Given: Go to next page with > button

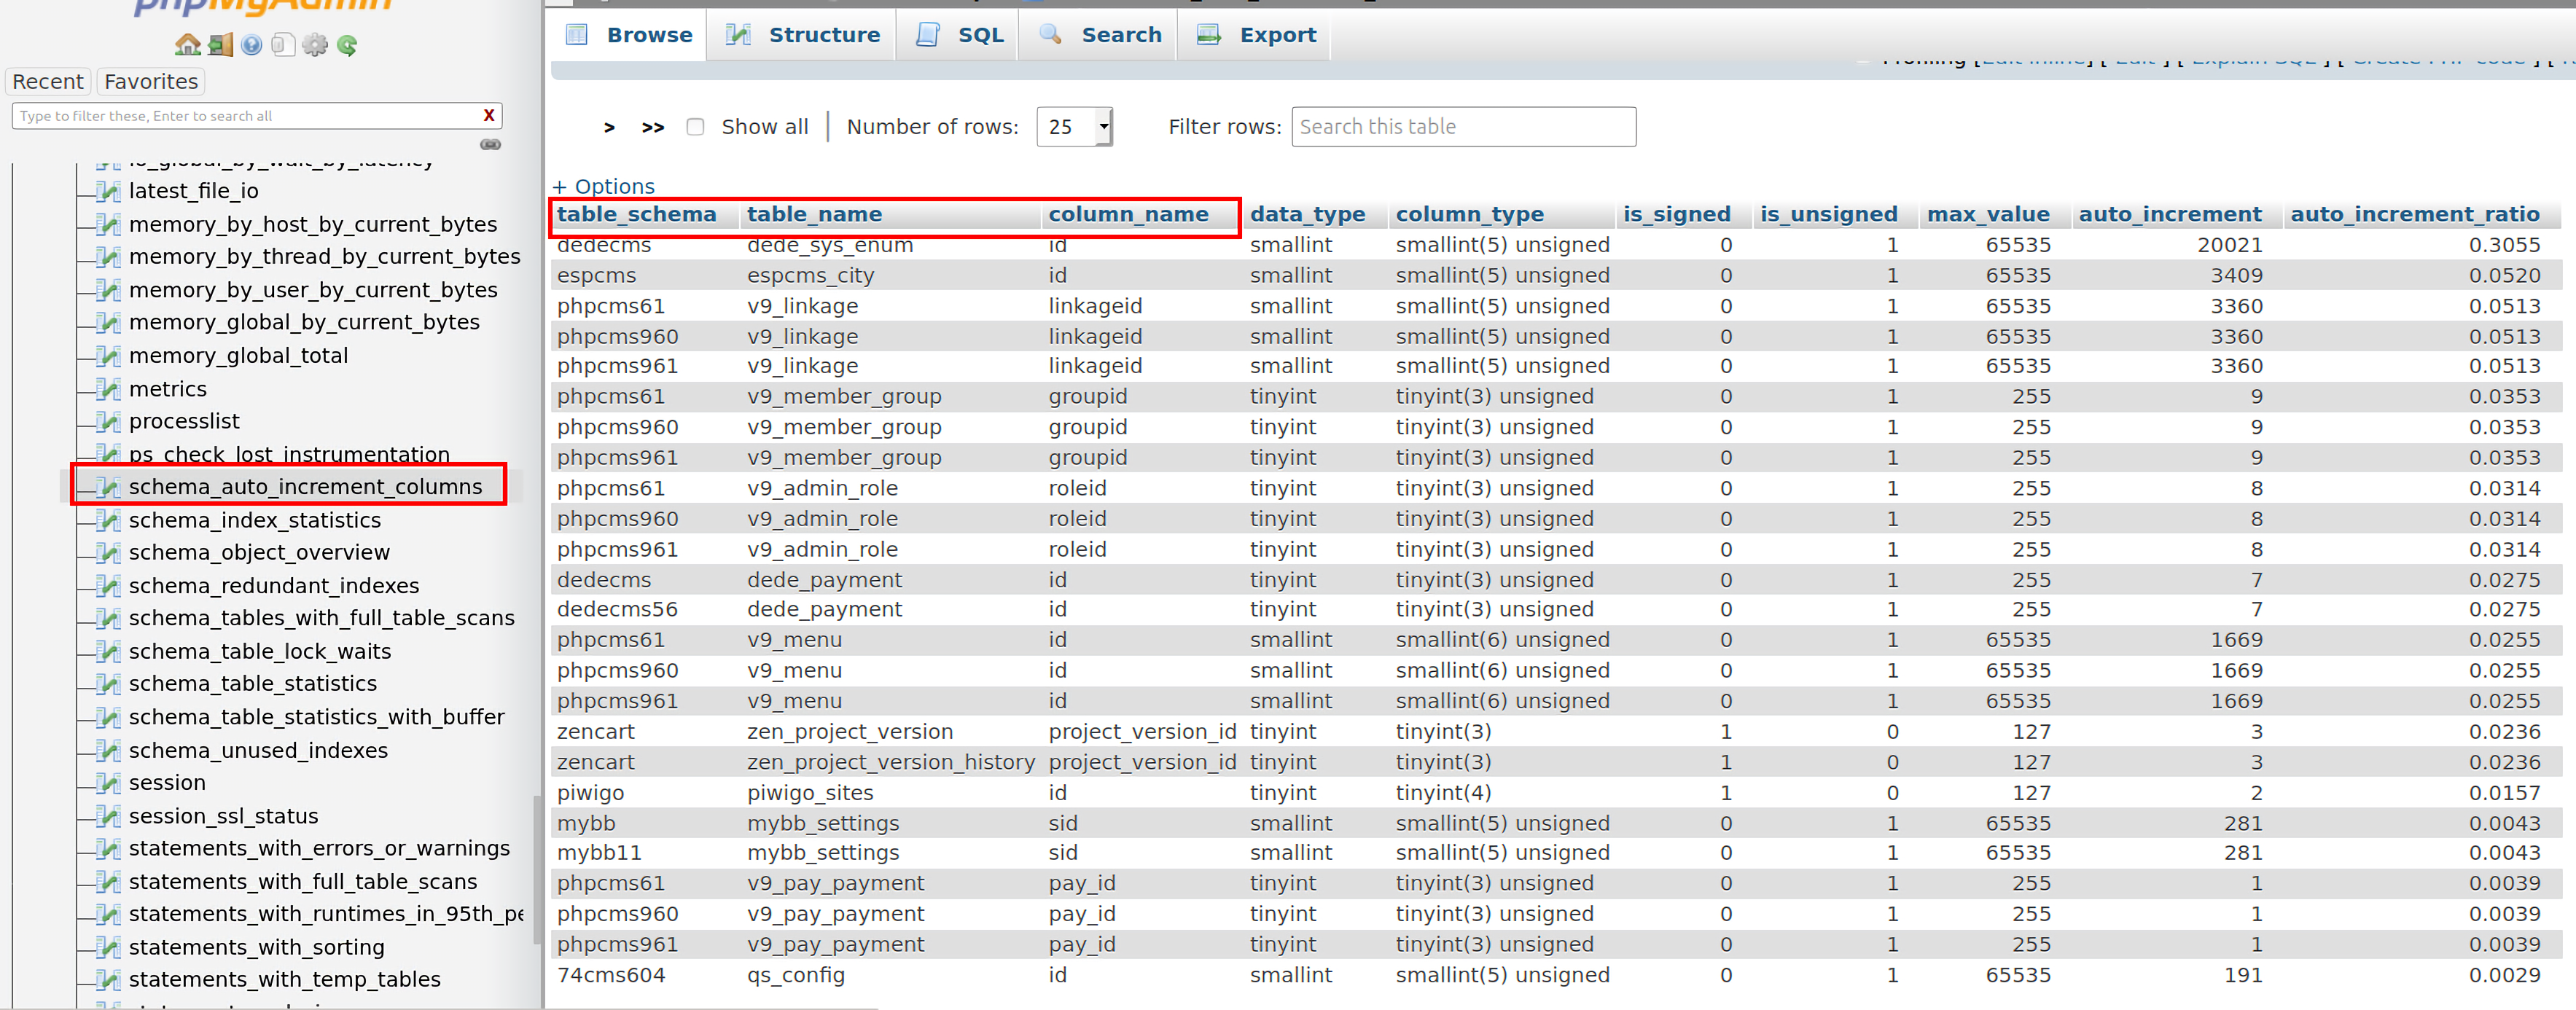Looking at the screenshot, I should (609, 127).
